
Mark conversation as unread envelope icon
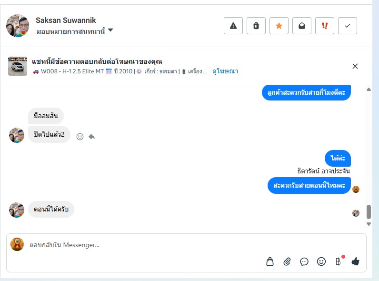click(x=302, y=26)
